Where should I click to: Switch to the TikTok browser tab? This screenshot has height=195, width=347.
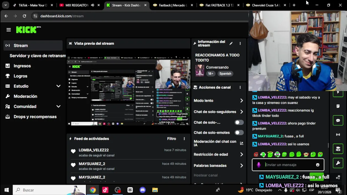pyautogui.click(x=33, y=5)
